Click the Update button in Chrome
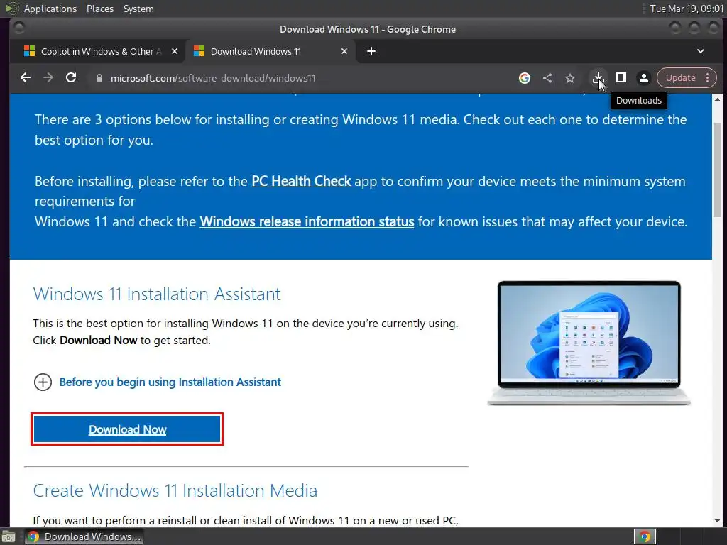This screenshot has width=727, height=545. point(681,78)
